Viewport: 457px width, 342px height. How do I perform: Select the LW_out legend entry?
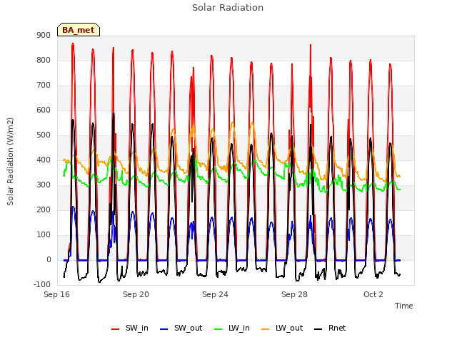(x=282, y=328)
